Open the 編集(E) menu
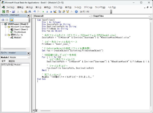153x113 pixels. 20,7
